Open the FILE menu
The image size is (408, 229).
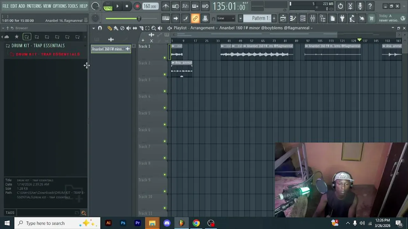click(x=6, y=6)
